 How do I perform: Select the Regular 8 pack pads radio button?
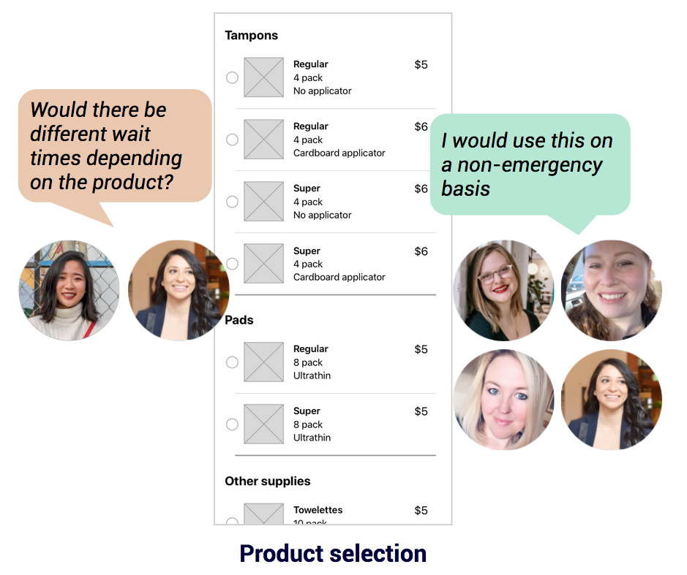point(232,362)
